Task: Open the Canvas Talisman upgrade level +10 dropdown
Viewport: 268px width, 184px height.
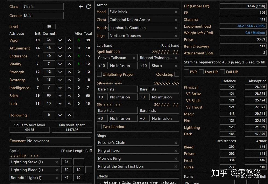Action: point(102,66)
